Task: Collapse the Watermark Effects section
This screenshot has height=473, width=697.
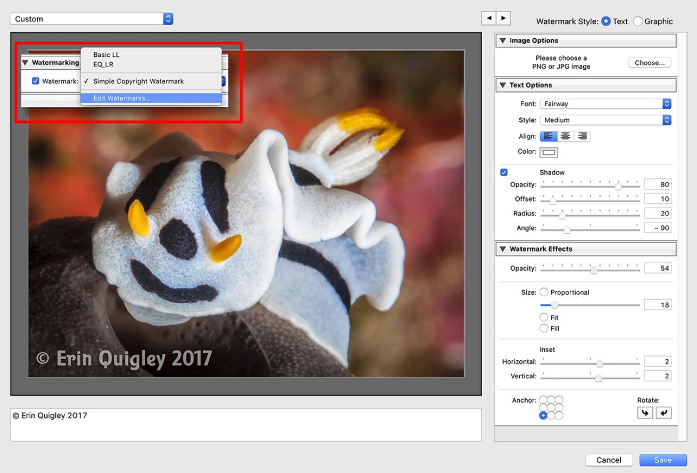Action: click(503, 249)
